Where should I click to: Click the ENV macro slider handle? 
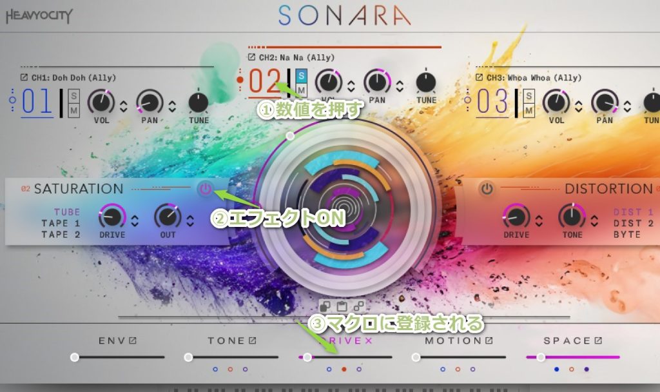coord(75,357)
